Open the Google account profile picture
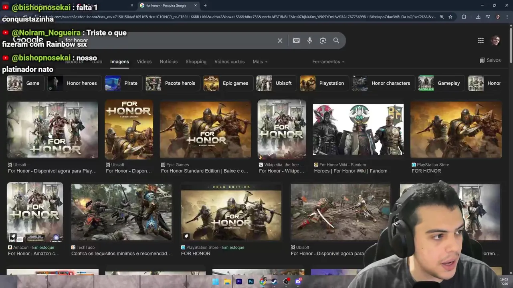This screenshot has height=288, width=513. [496, 40]
